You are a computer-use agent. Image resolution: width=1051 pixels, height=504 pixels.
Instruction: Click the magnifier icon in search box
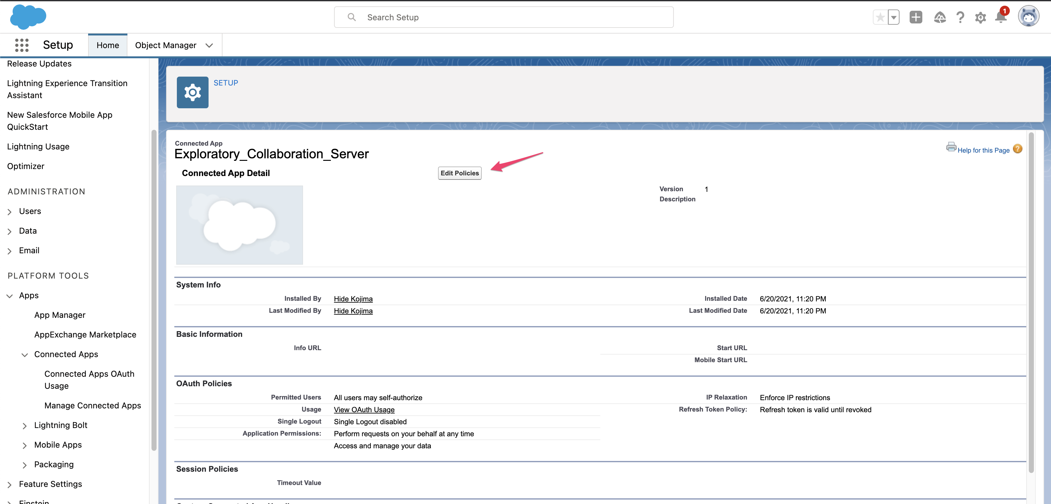coord(352,17)
